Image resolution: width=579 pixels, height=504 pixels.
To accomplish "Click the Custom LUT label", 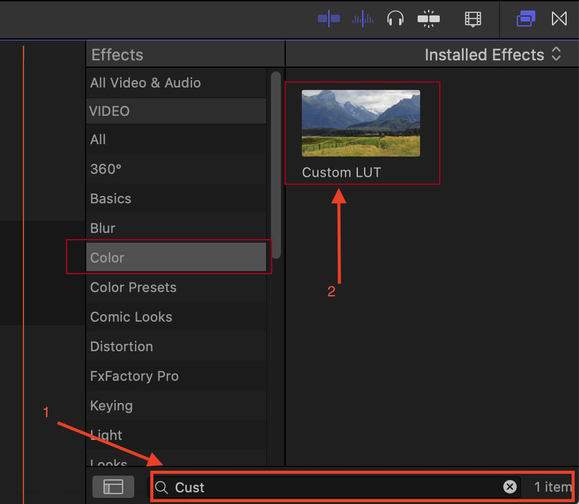I will click(341, 173).
